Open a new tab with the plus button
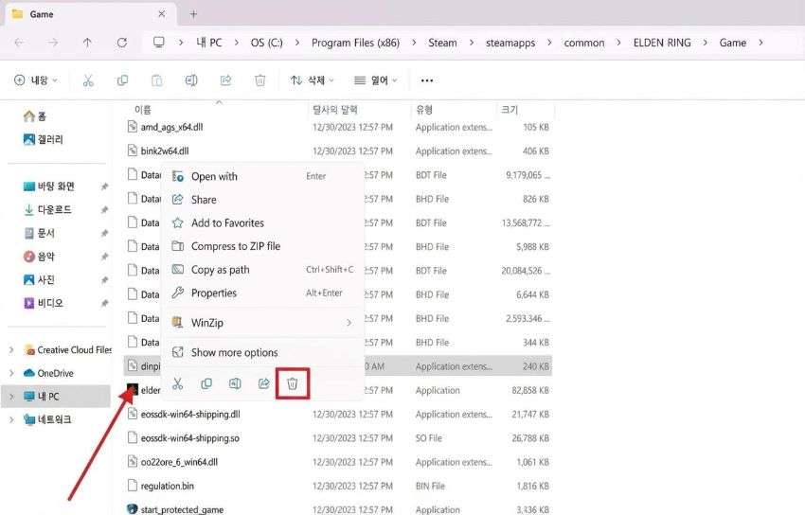The image size is (805, 515). tap(193, 14)
